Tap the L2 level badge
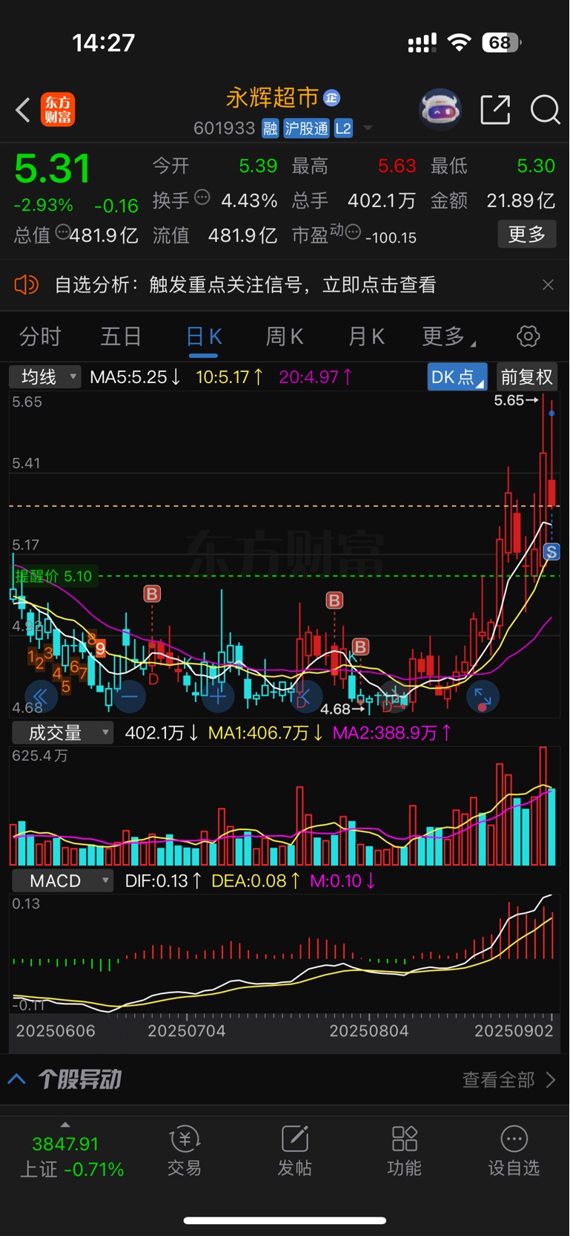This screenshot has width=570, height=1236. [x=343, y=128]
